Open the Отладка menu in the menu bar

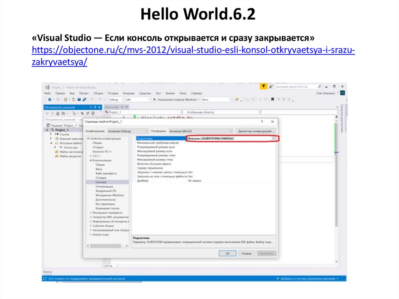(113, 93)
